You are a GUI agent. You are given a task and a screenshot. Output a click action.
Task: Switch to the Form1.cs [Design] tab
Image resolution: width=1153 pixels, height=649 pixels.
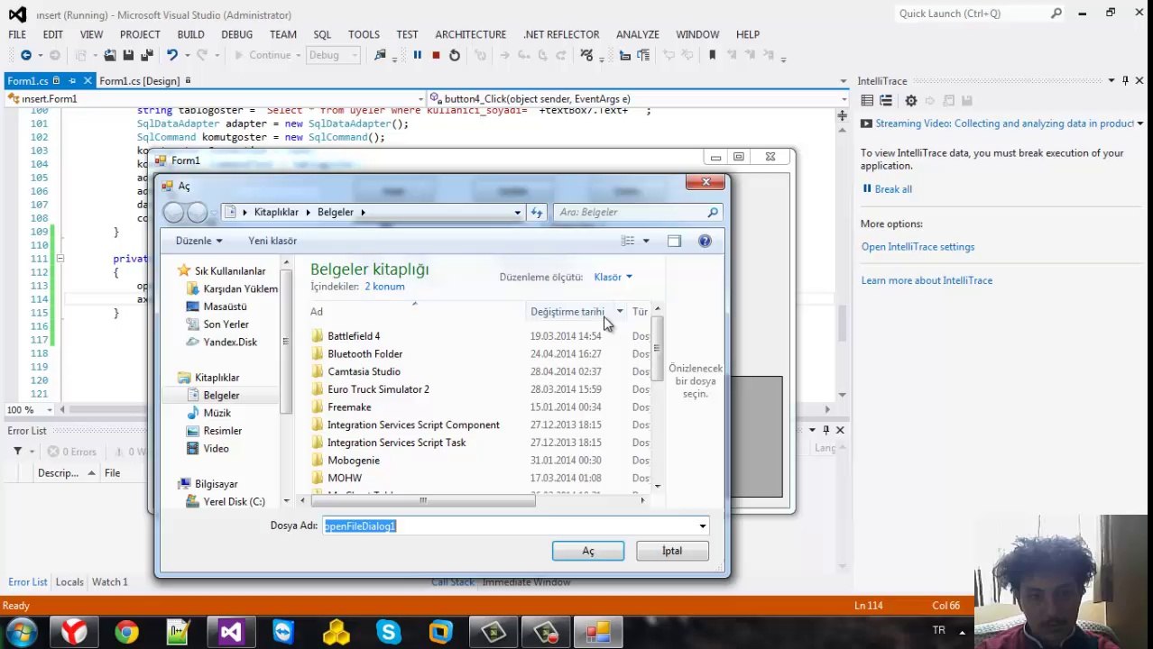click(140, 81)
